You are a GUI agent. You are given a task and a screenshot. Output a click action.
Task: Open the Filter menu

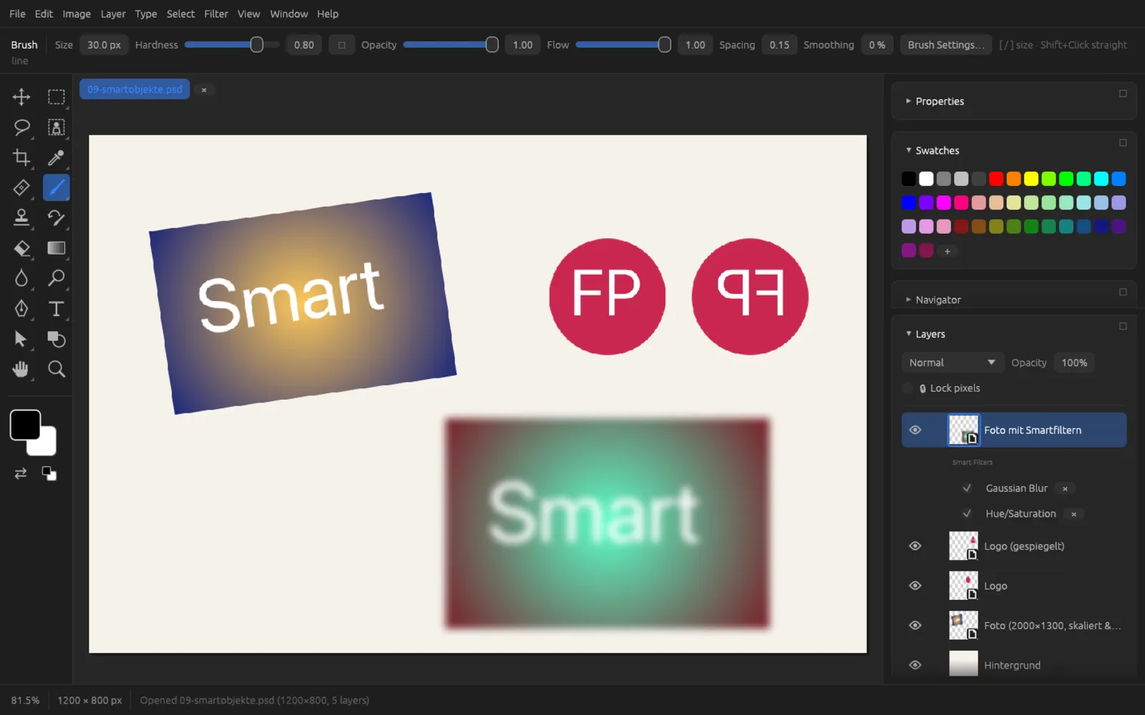coord(216,14)
